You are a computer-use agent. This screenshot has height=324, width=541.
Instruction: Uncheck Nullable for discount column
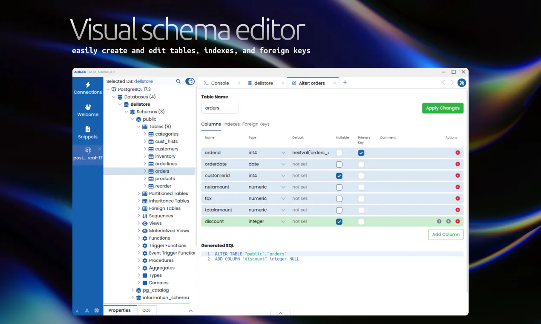point(339,222)
